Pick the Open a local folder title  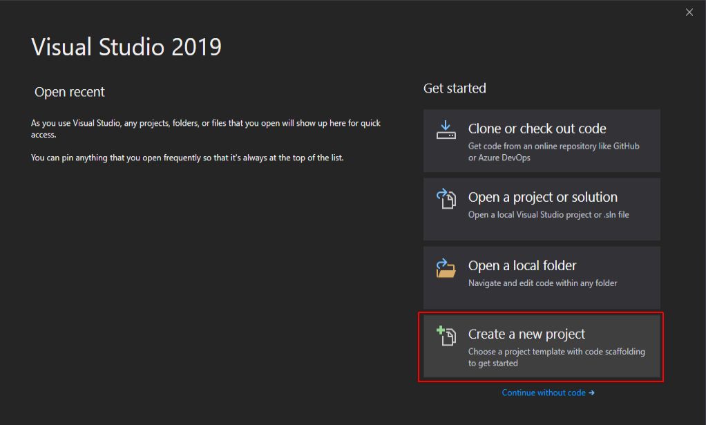(522, 265)
